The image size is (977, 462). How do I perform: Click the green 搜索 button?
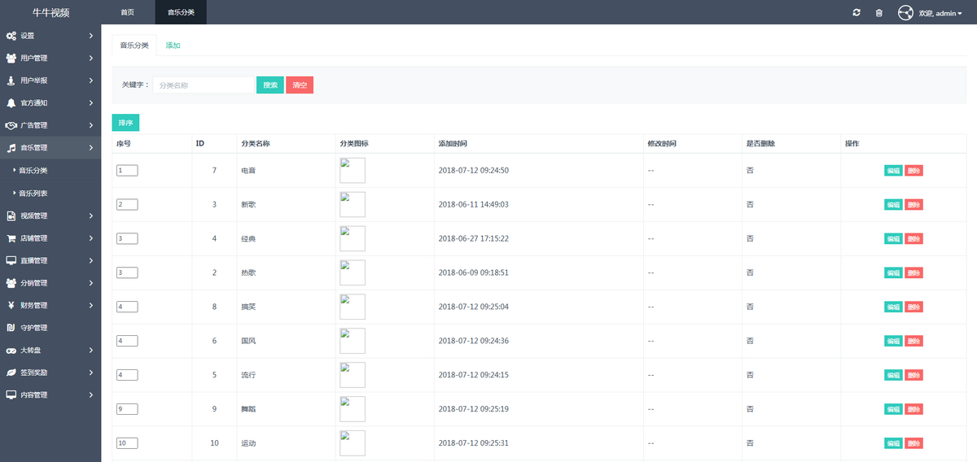(269, 85)
